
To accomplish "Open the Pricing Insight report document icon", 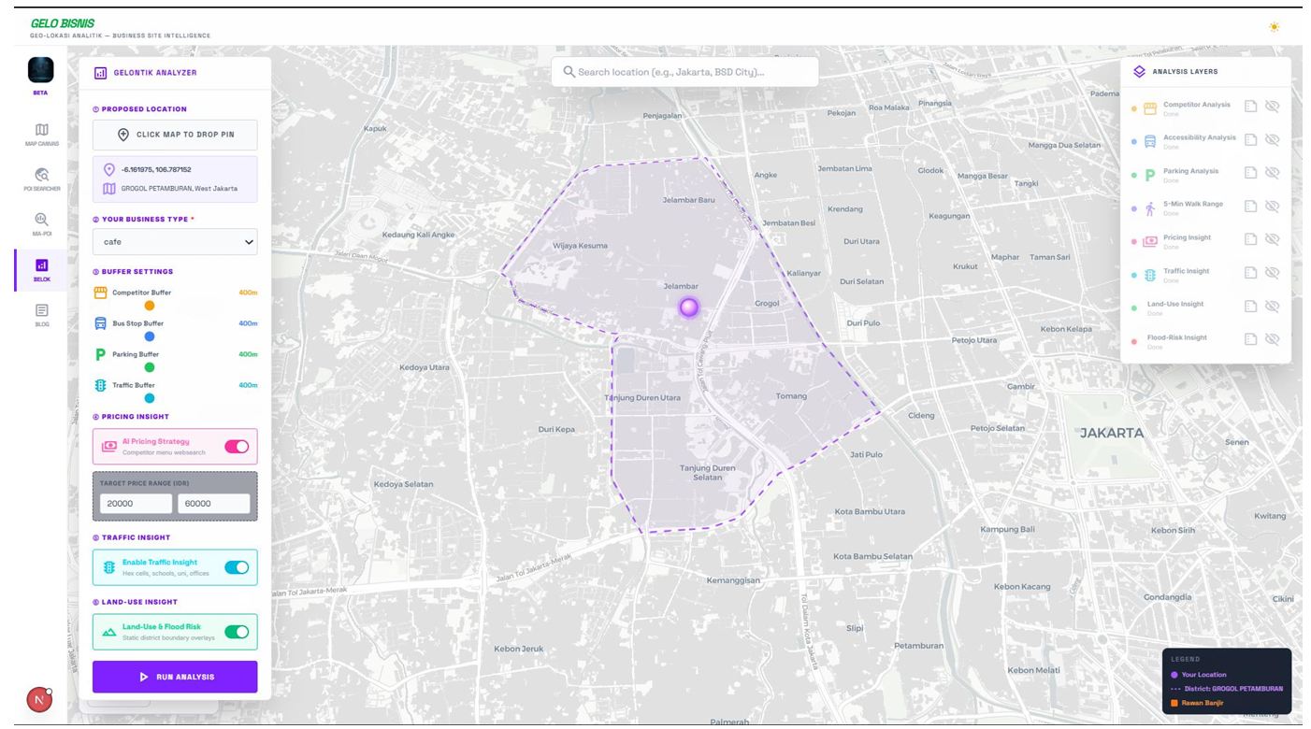I will (1250, 239).
